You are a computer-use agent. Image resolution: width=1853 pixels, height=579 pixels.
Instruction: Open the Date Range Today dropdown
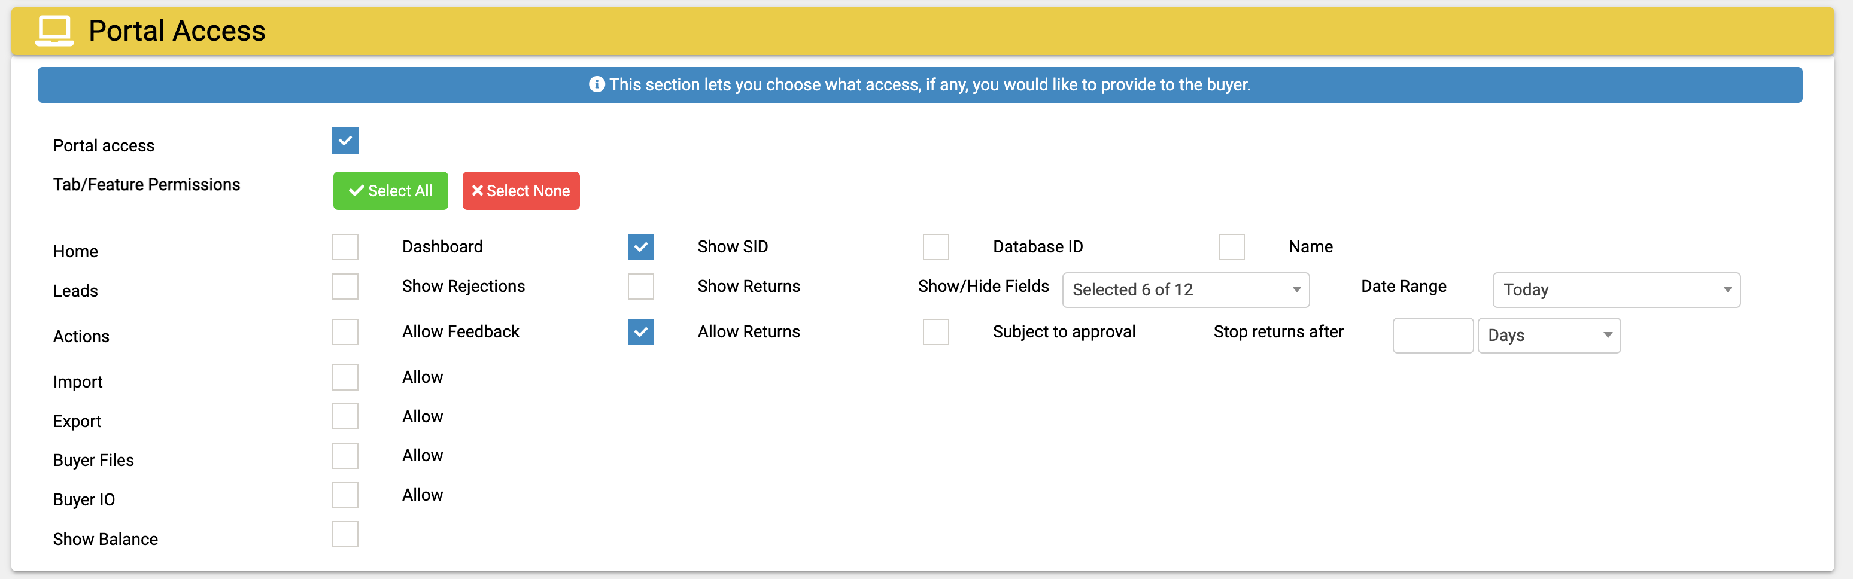[1617, 290]
